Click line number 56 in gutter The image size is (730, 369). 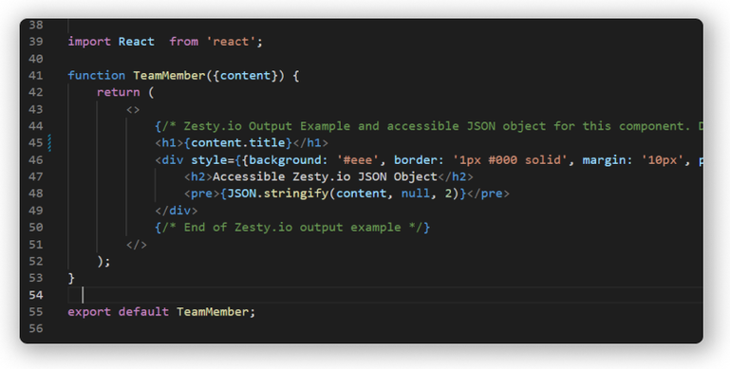pyautogui.click(x=36, y=328)
